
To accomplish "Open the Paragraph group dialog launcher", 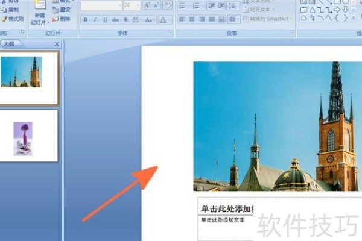I will tap(292, 33).
